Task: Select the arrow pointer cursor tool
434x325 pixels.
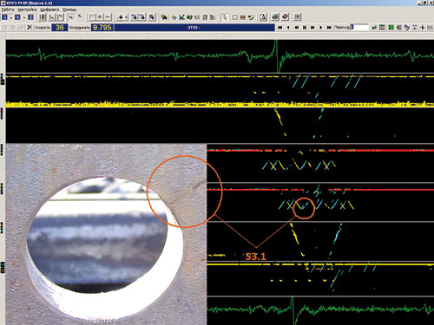Action: 225,17
